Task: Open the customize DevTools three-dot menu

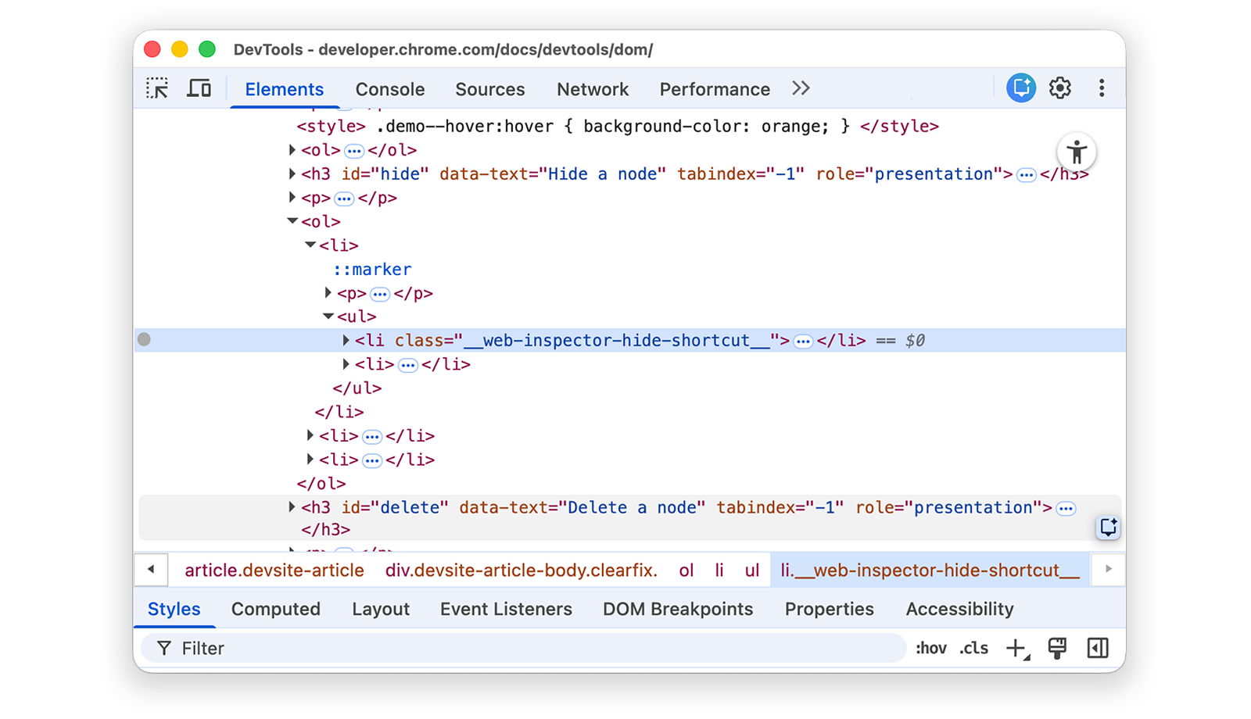Action: (x=1102, y=88)
